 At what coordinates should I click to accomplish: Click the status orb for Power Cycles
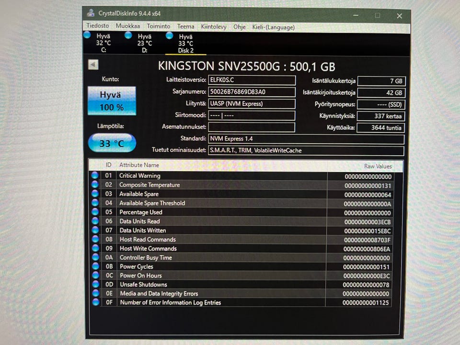tap(96, 266)
